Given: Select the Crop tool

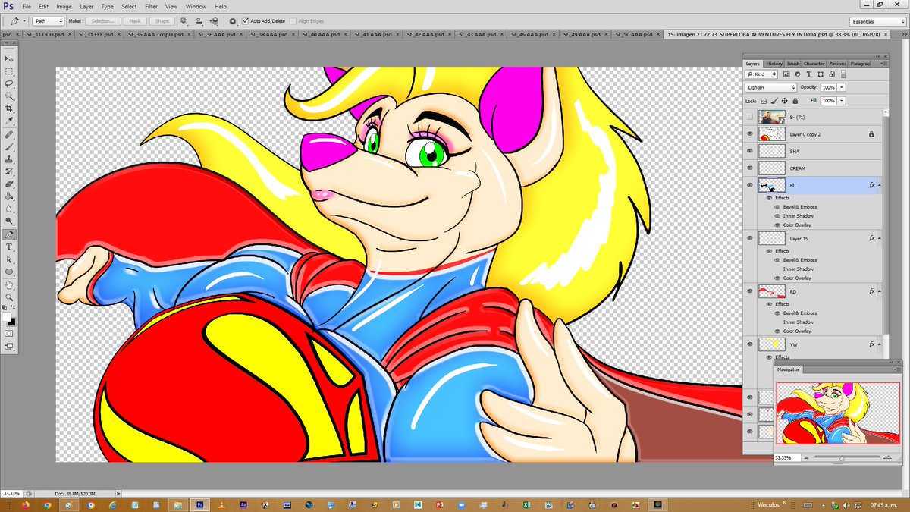Looking at the screenshot, I should coord(9,109).
